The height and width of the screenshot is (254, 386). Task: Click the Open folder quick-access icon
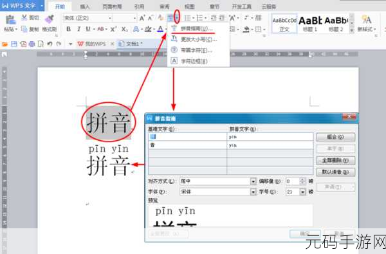pos(5,44)
